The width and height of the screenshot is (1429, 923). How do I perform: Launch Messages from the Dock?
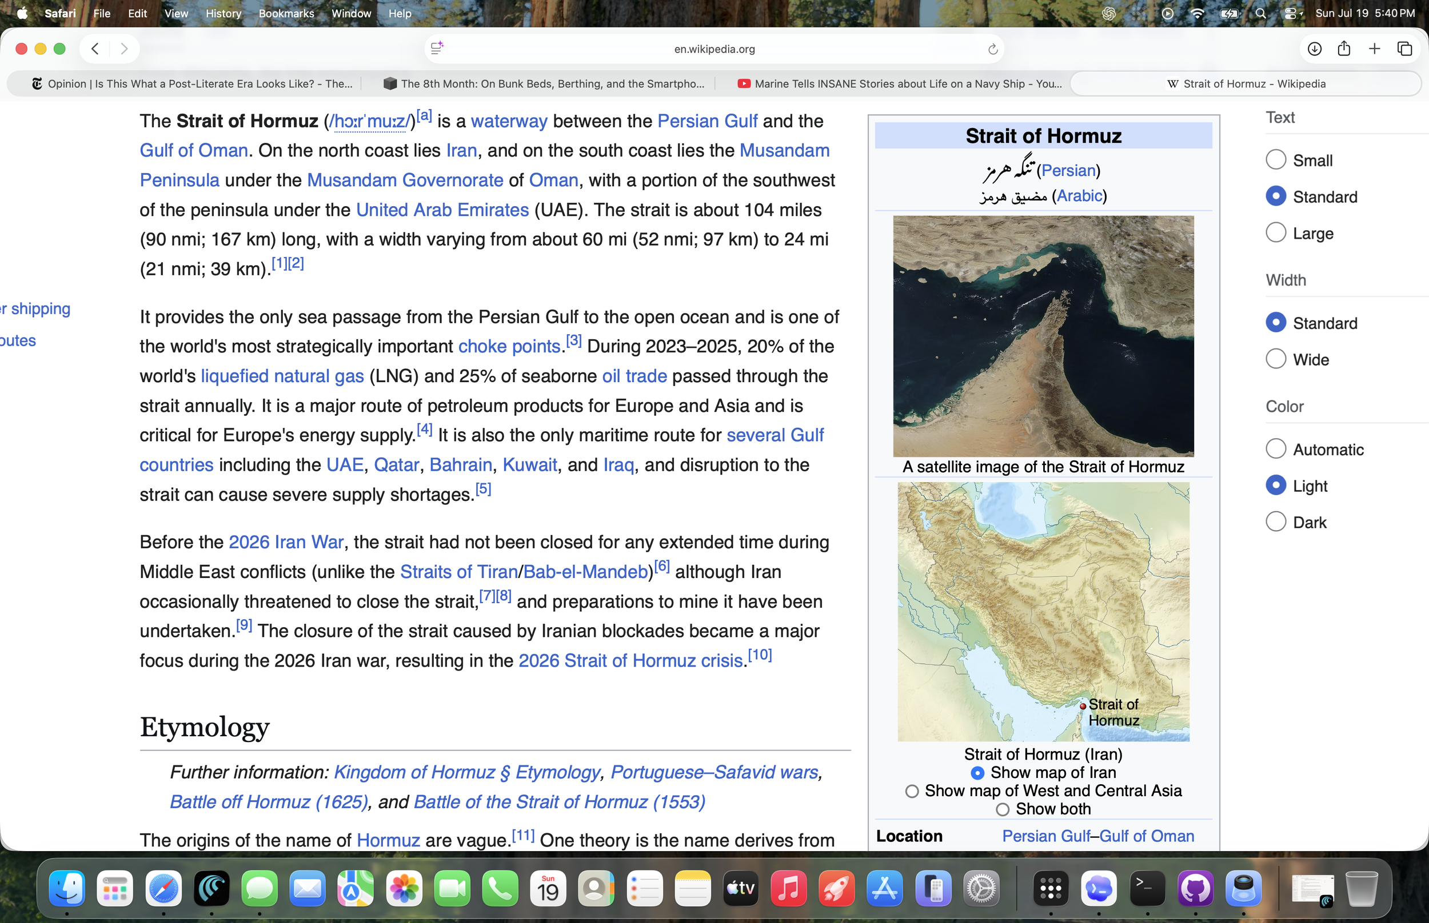(x=260, y=888)
